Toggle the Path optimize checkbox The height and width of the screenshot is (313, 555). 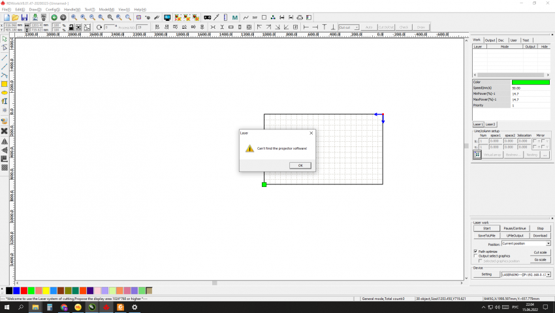pyautogui.click(x=475, y=251)
